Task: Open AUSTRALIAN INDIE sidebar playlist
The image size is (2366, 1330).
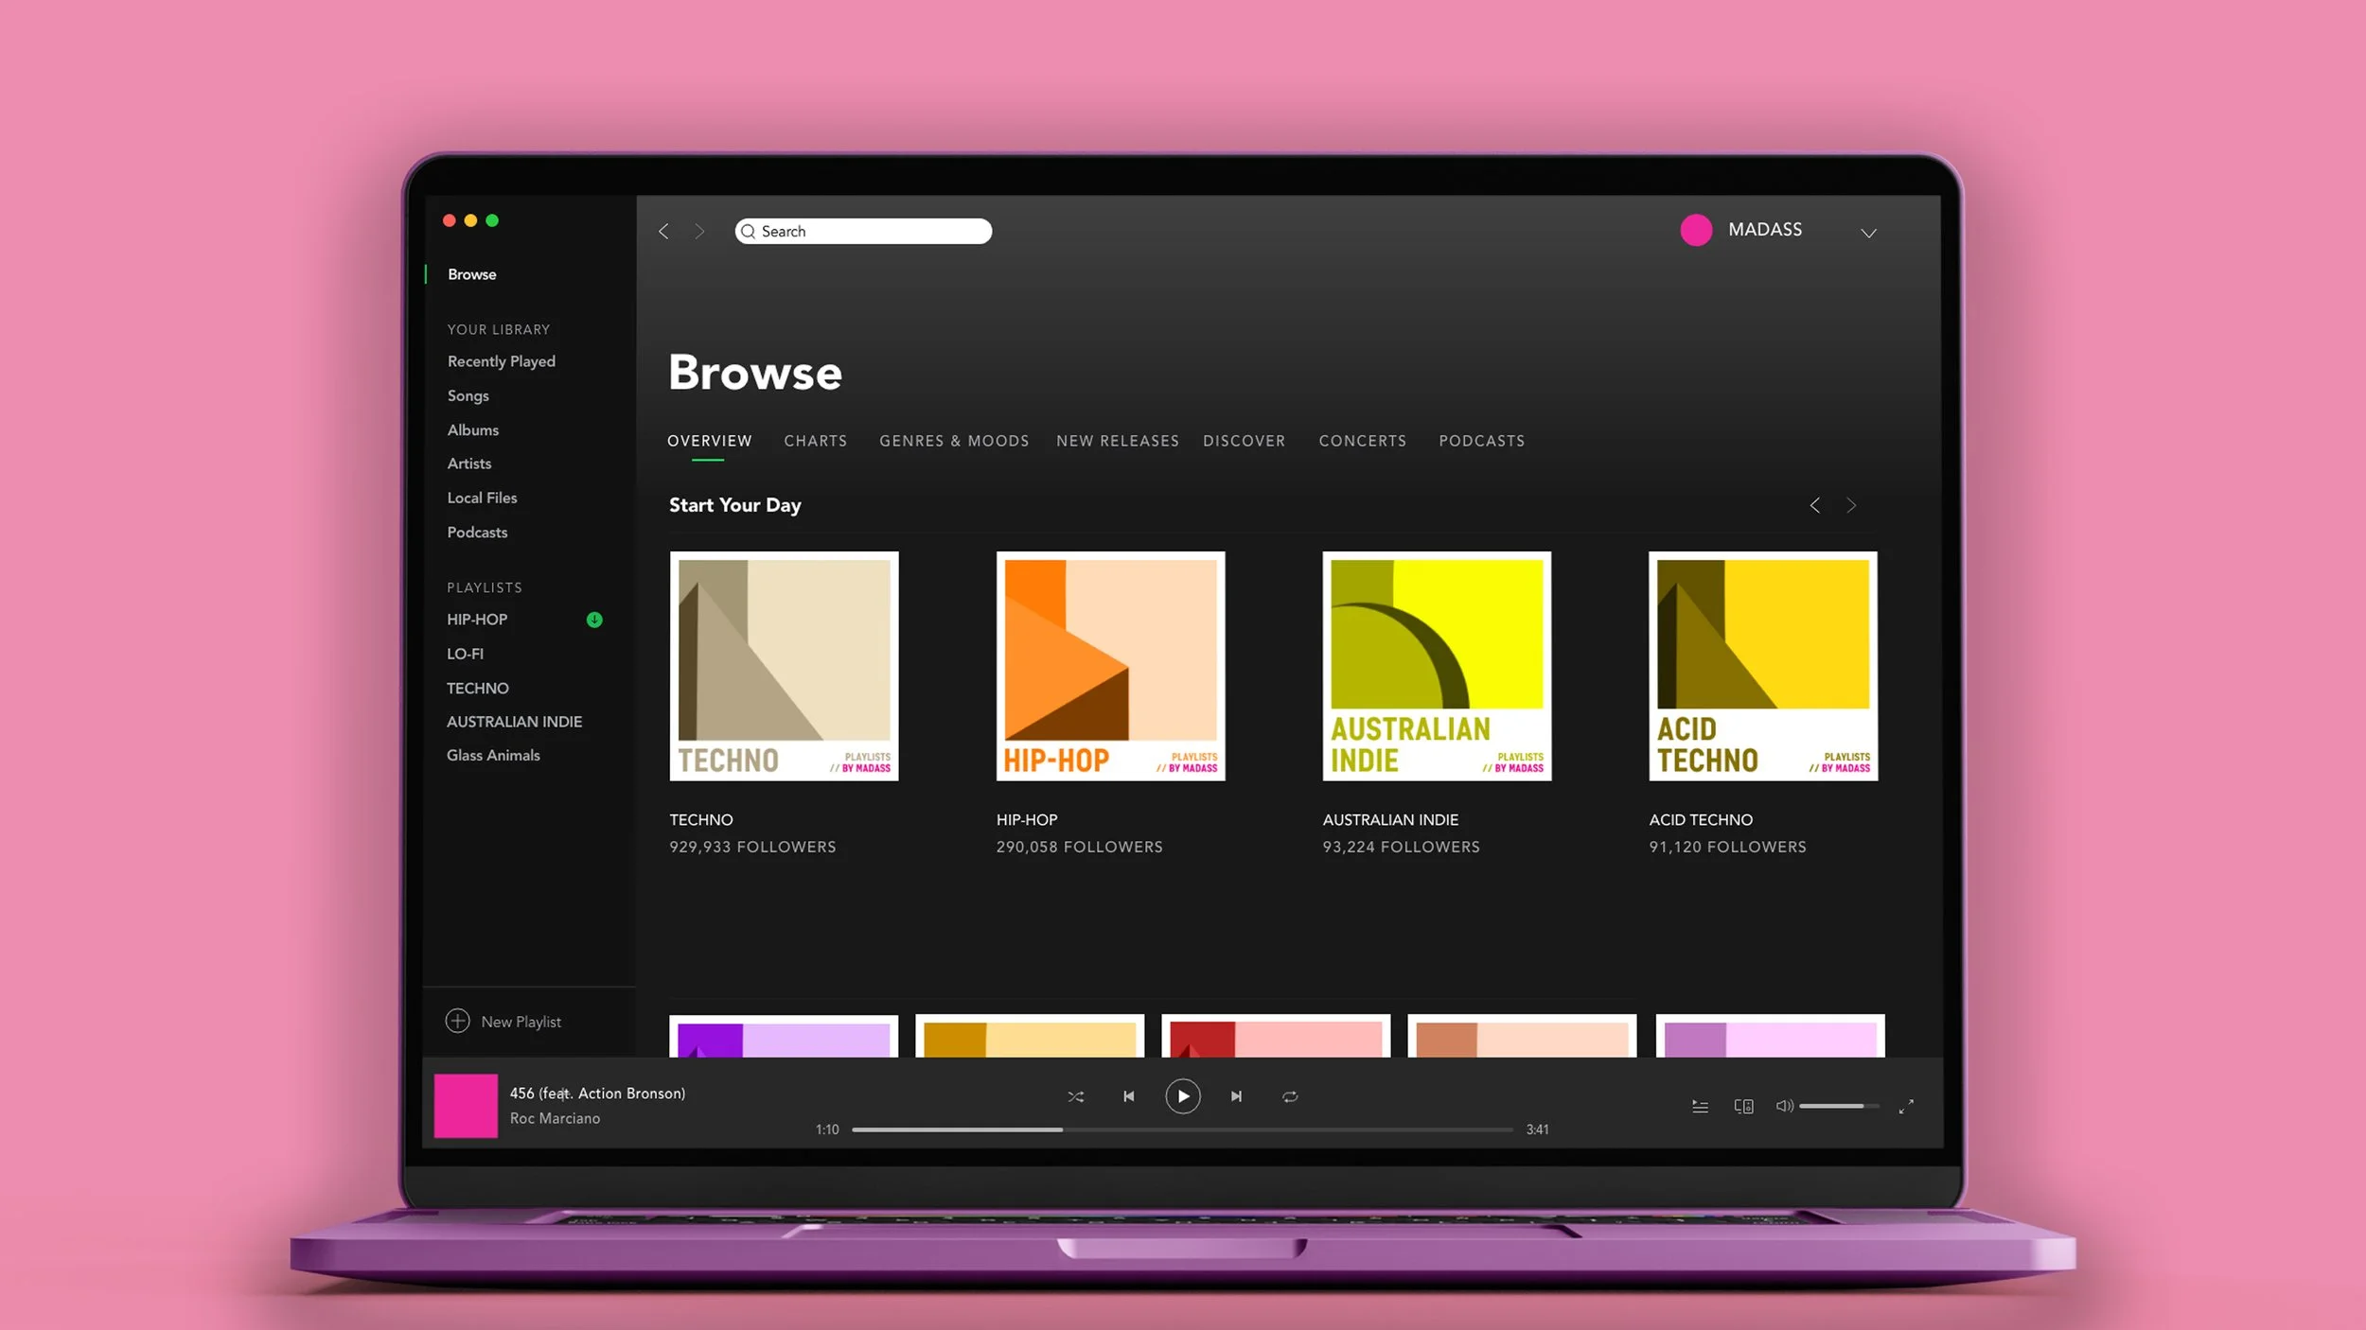Action: pos(514,722)
